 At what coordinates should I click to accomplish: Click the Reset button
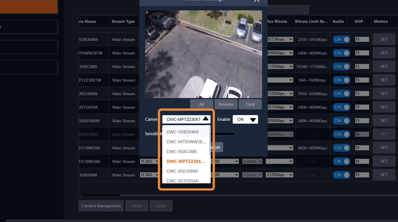136,206
